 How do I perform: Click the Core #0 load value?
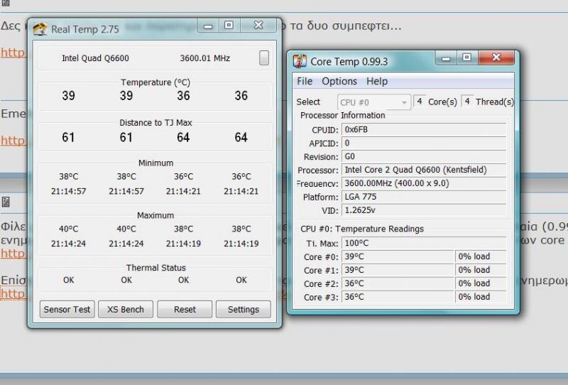pos(481,256)
